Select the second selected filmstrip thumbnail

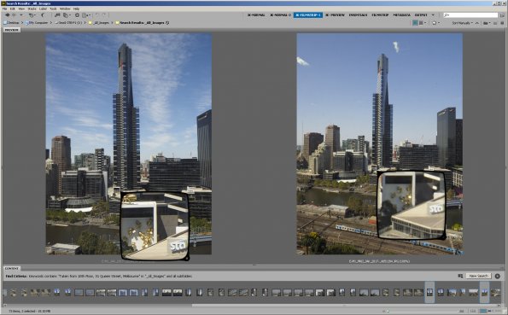pyautogui.click(x=484, y=292)
